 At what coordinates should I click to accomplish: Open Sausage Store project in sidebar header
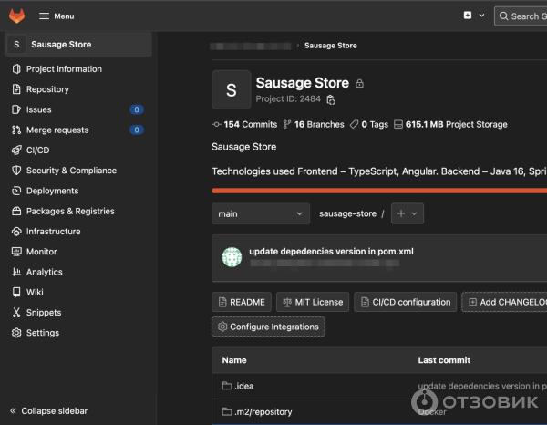tap(78, 45)
